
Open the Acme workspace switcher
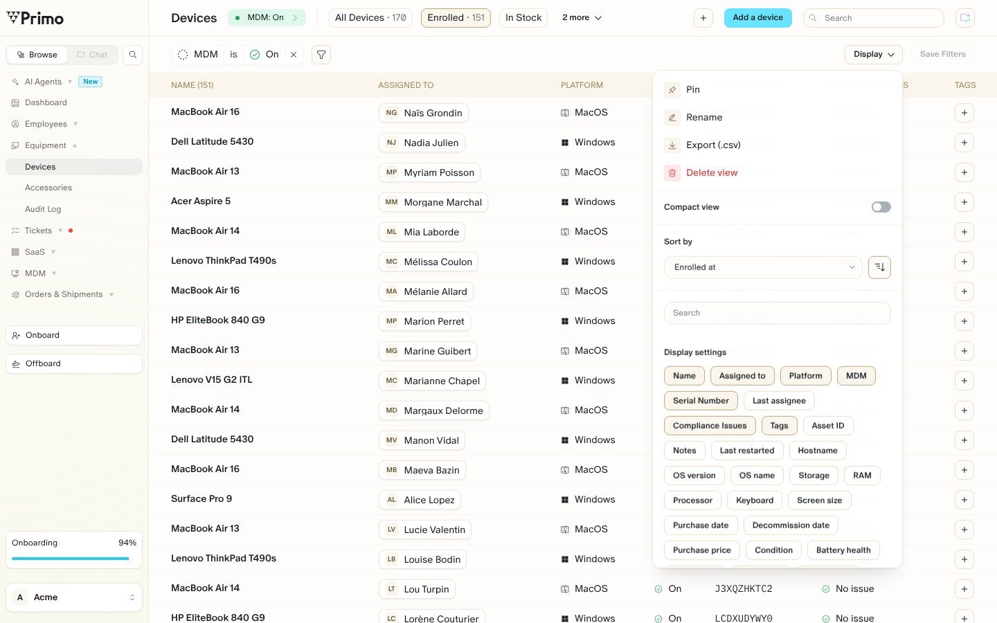coord(74,597)
